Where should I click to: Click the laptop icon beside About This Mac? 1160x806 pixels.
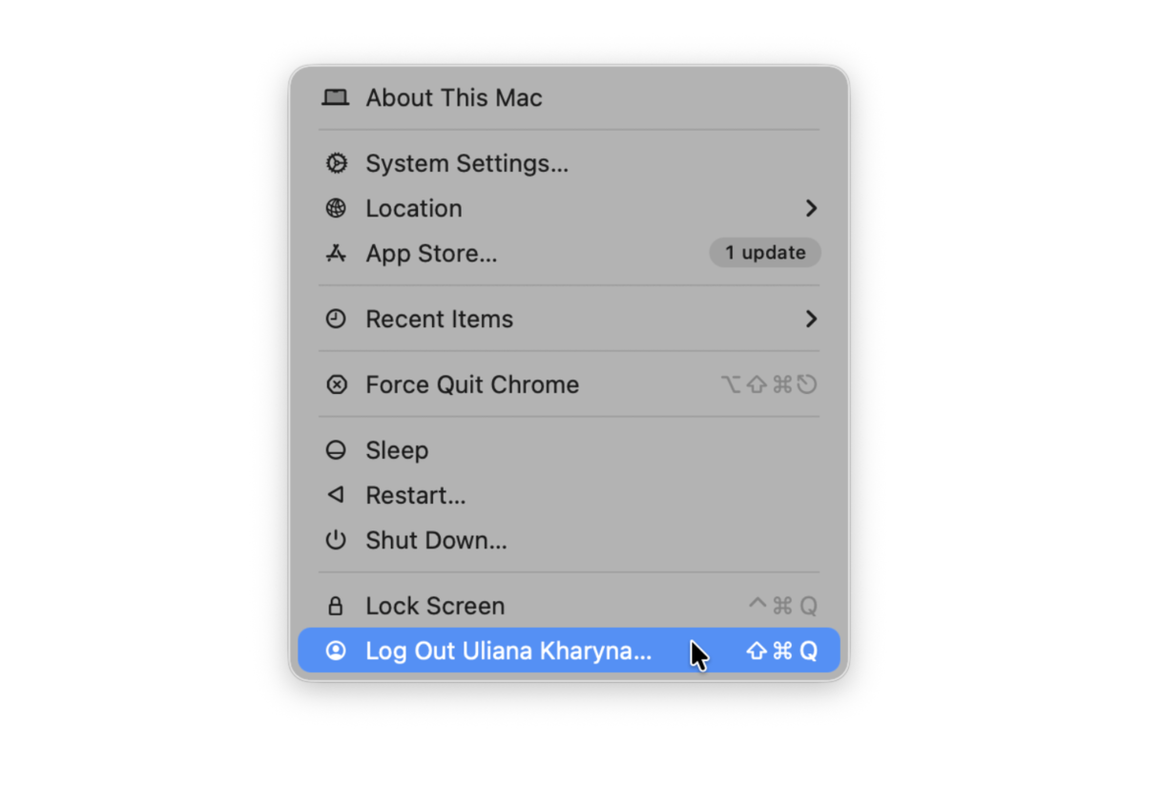[336, 97]
